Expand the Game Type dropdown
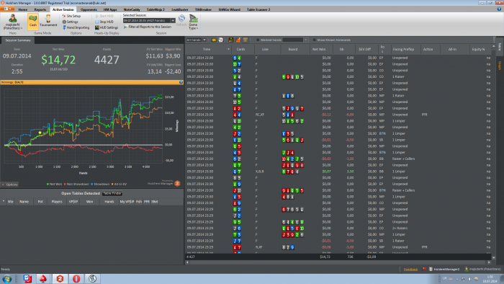This screenshot has height=284, width=504. point(193,22)
